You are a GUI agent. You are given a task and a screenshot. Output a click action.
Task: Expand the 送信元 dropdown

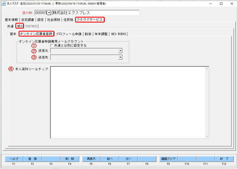coord(120,51)
